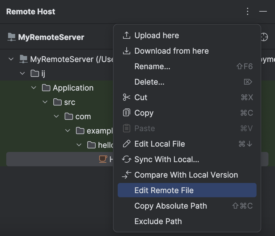Select the Cut scissors icon
The height and width of the screenshot is (236, 275).
[126, 97]
